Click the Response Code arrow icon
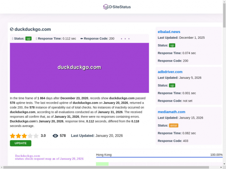Image resolution: width=226 pixels, height=169 pixels. point(81,38)
